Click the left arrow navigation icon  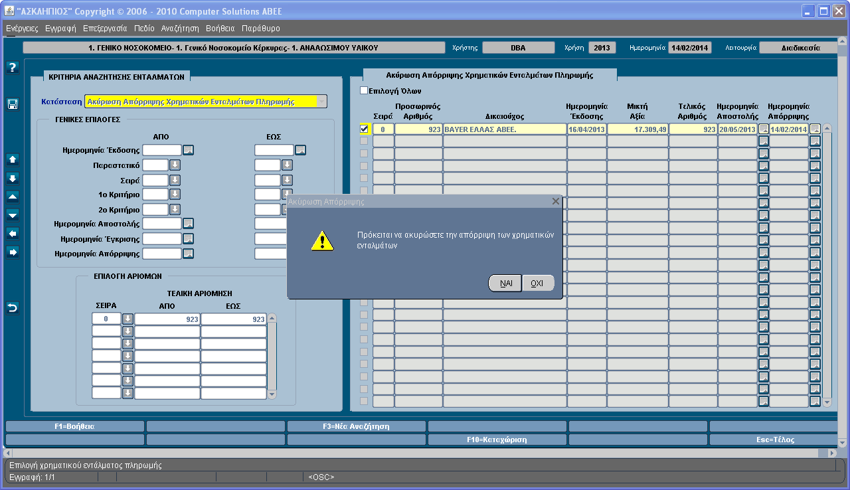click(x=12, y=233)
